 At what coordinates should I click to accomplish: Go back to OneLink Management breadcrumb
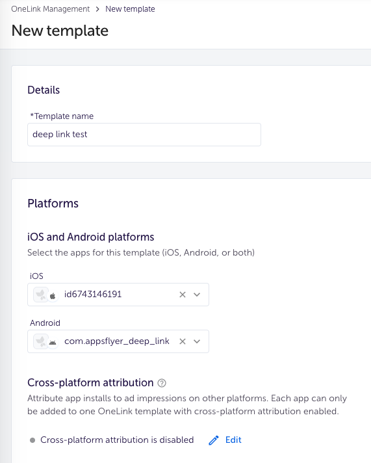[x=51, y=9]
